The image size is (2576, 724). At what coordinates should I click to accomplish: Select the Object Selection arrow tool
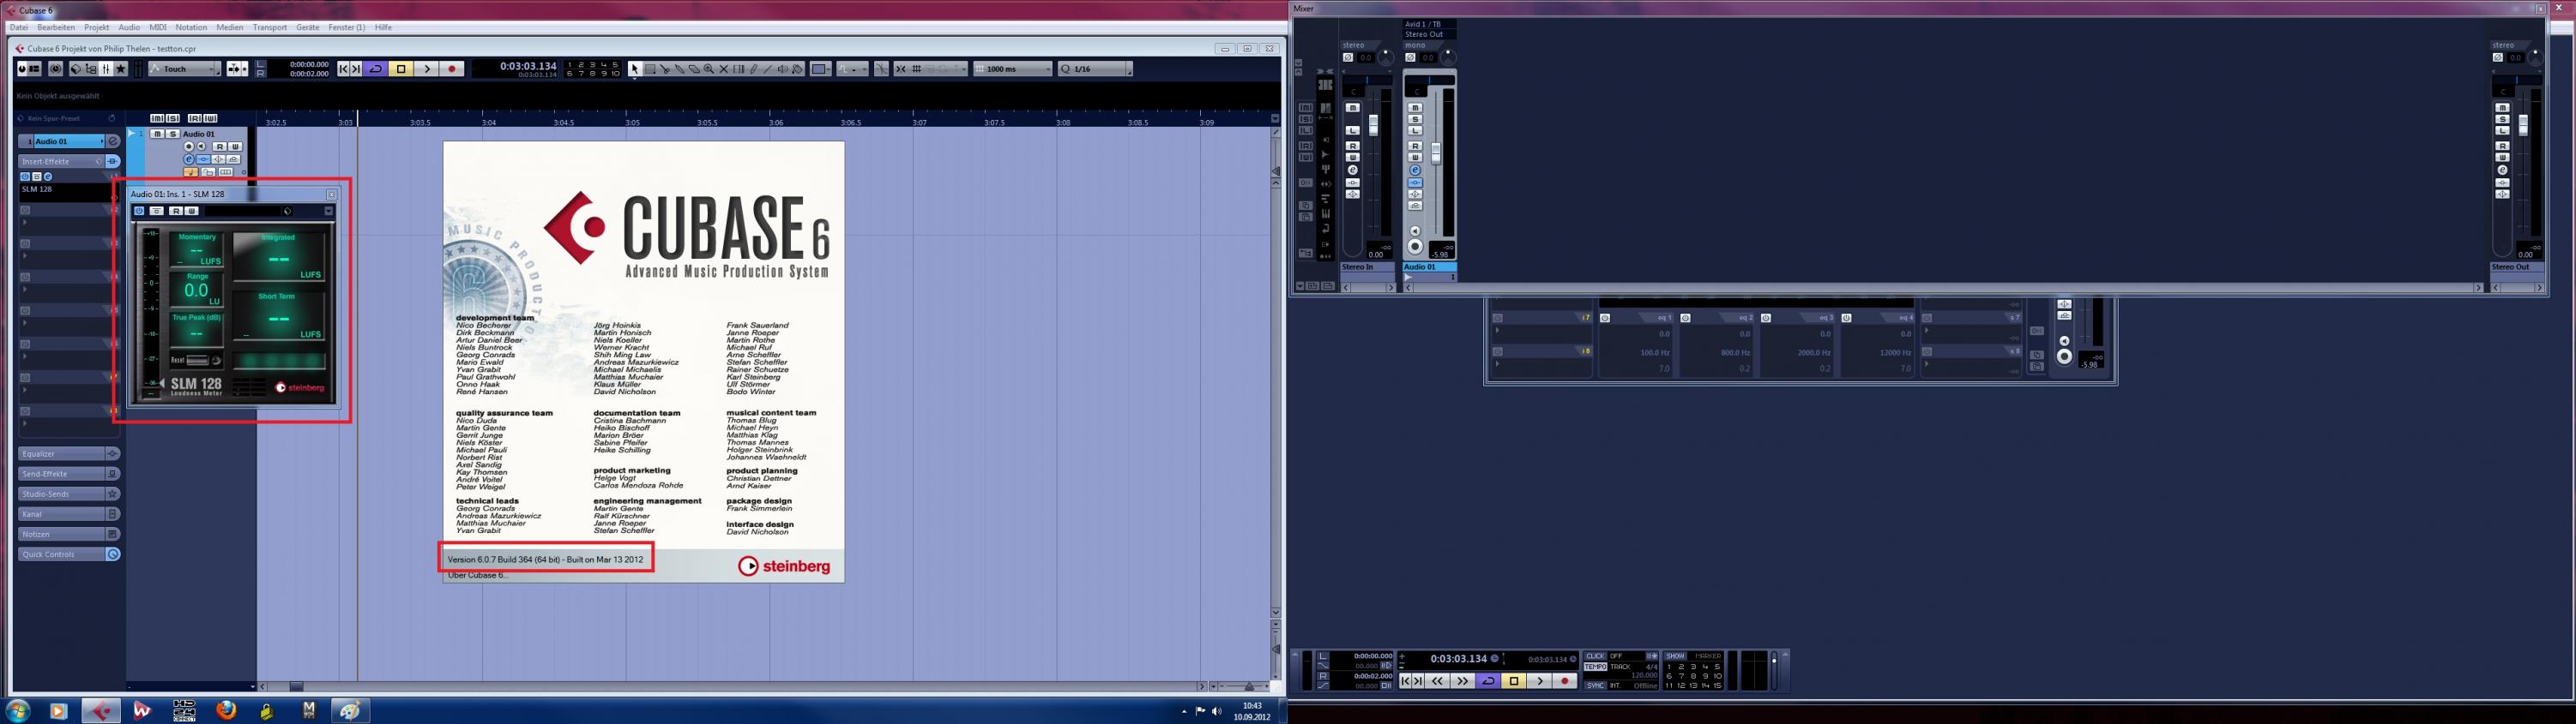pos(634,69)
